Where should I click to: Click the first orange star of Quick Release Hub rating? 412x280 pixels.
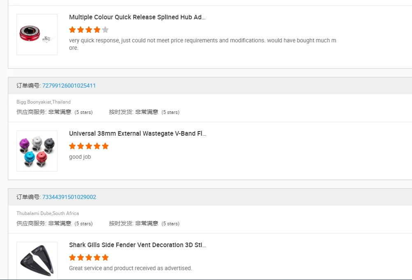pyautogui.click(x=72, y=30)
